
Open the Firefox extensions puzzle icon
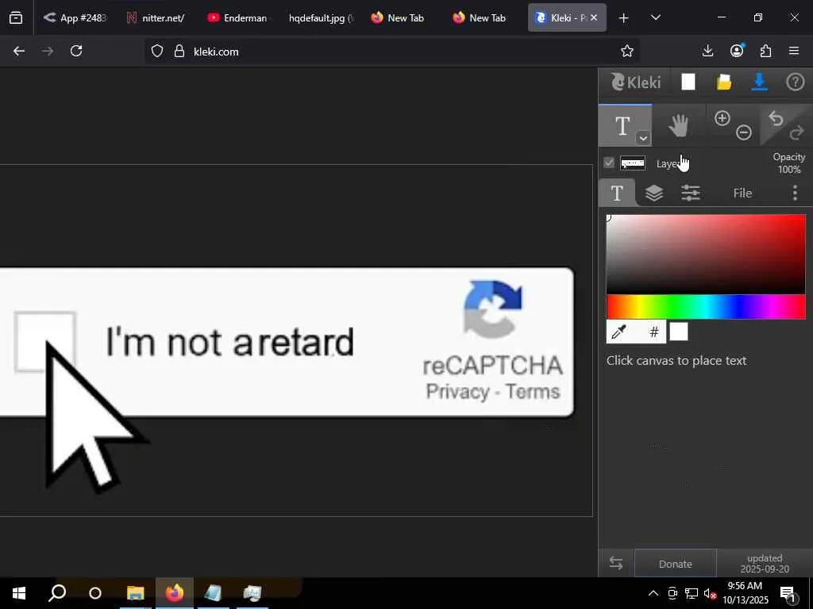(765, 51)
